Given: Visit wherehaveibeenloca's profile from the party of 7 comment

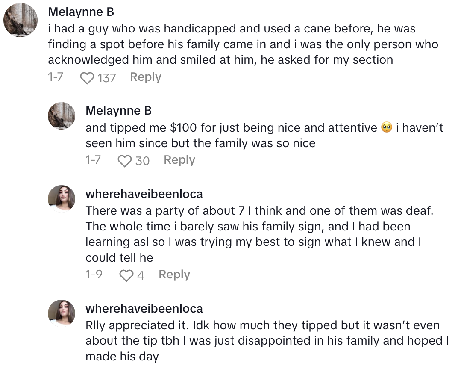Looking at the screenshot, I should point(144,194).
